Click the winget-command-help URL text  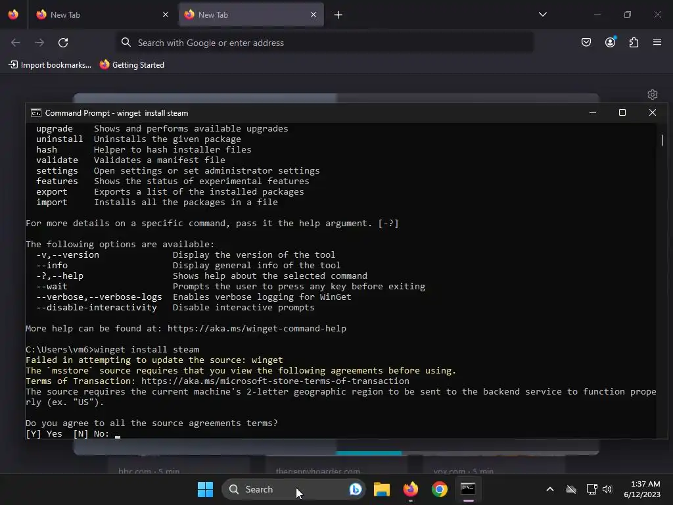pos(257,329)
